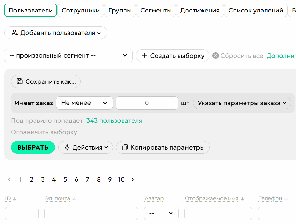
Task: Click the previous page chevron in pagination
Action: pyautogui.click(x=9, y=179)
